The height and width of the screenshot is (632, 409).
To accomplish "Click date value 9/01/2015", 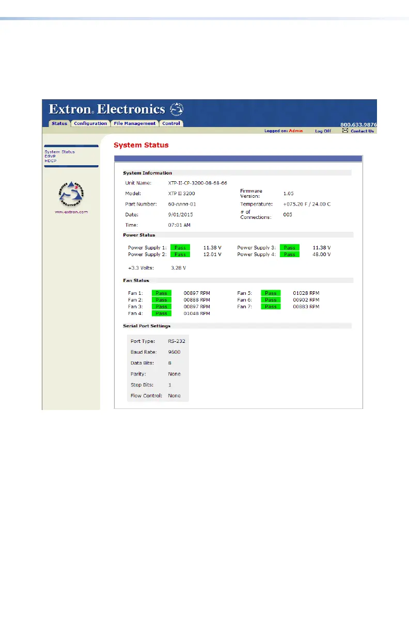I will pos(179,214).
